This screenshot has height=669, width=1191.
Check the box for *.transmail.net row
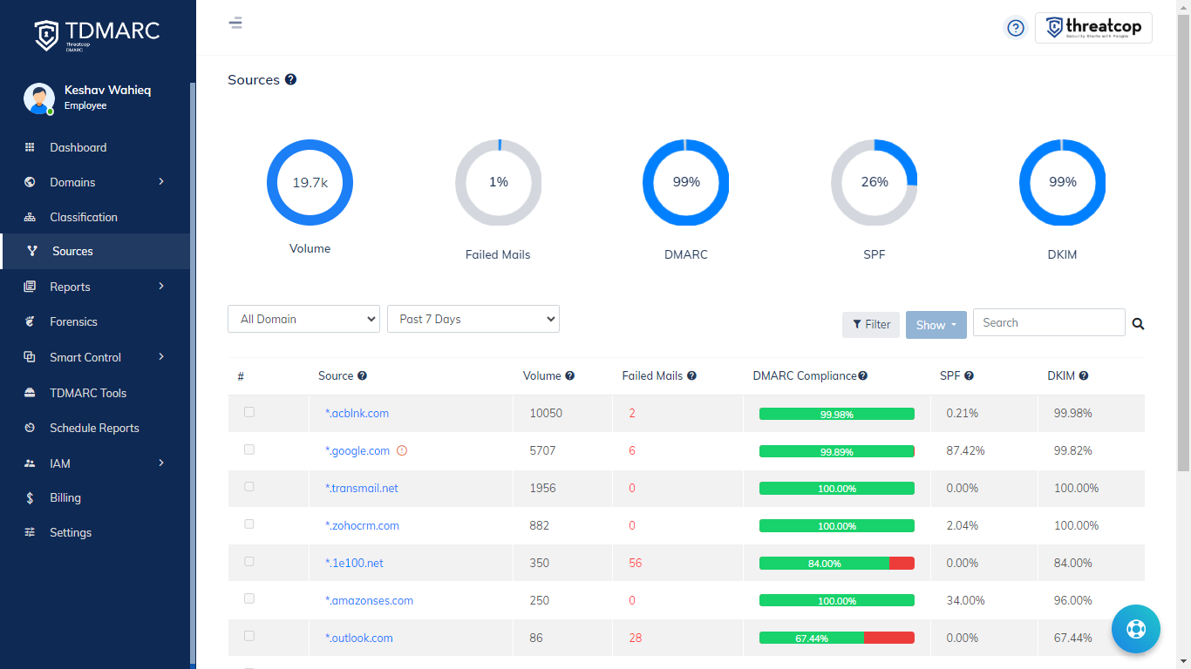[249, 487]
